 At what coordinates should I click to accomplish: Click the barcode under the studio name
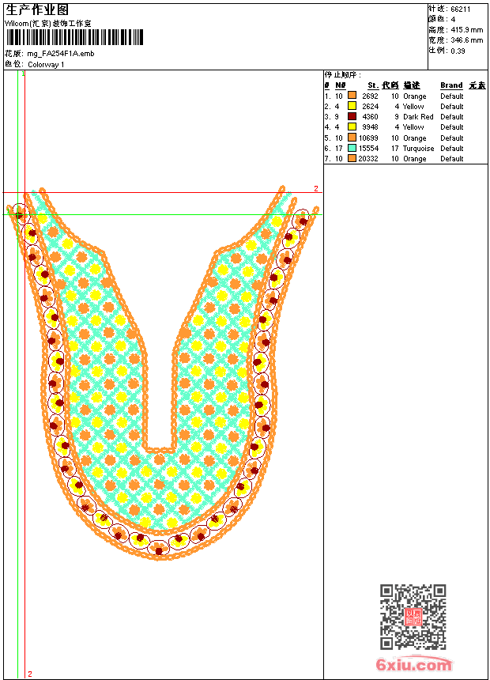(x=74, y=37)
